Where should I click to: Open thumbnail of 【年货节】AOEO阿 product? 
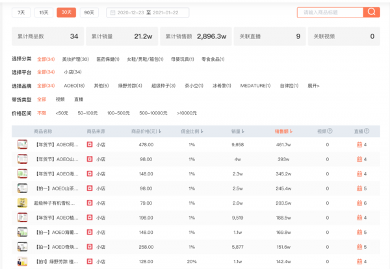pos(22,144)
